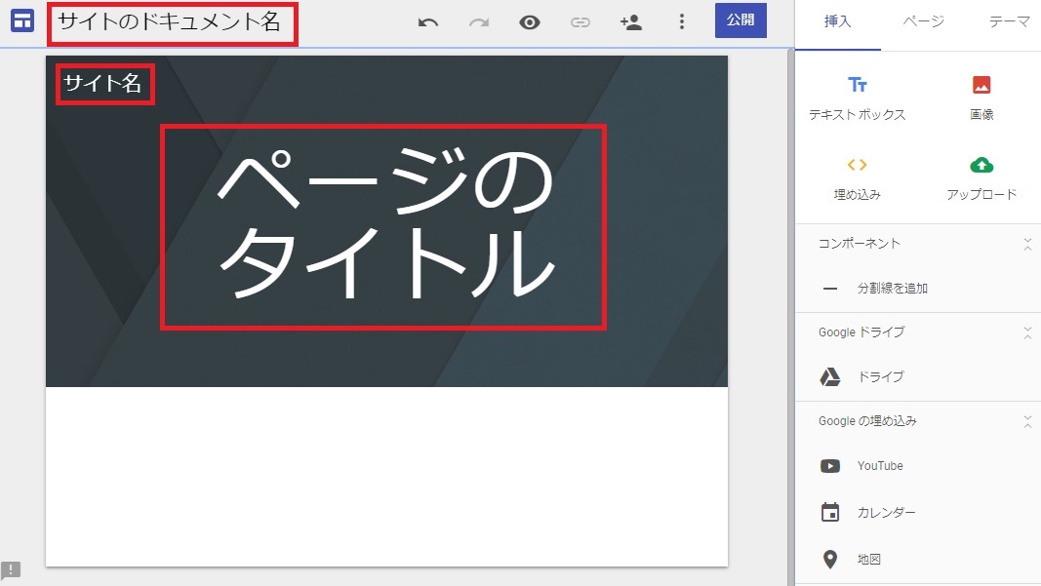Open the Google Sites home icon
1041x586 pixels.
tap(22, 21)
